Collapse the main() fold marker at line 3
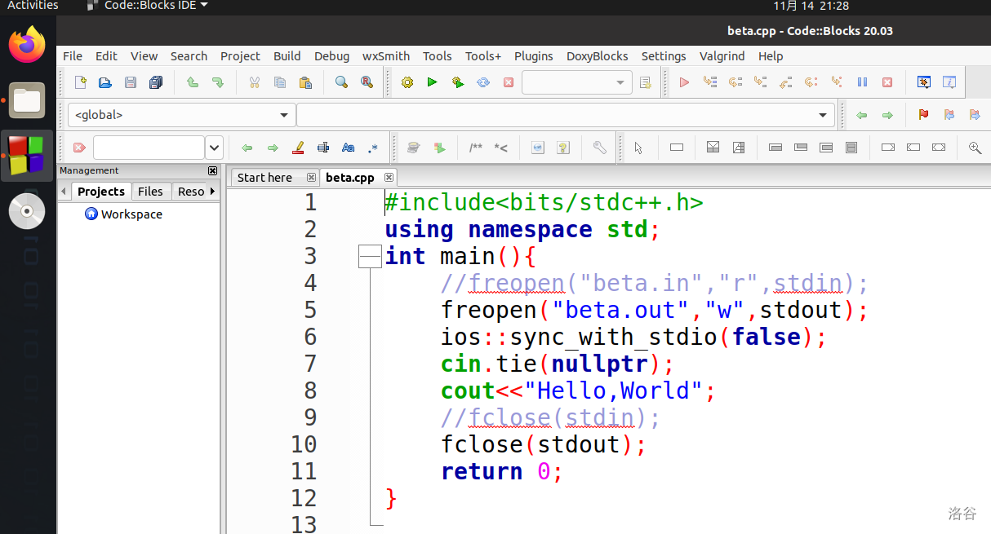Image resolution: width=991 pixels, height=534 pixels. (x=370, y=257)
